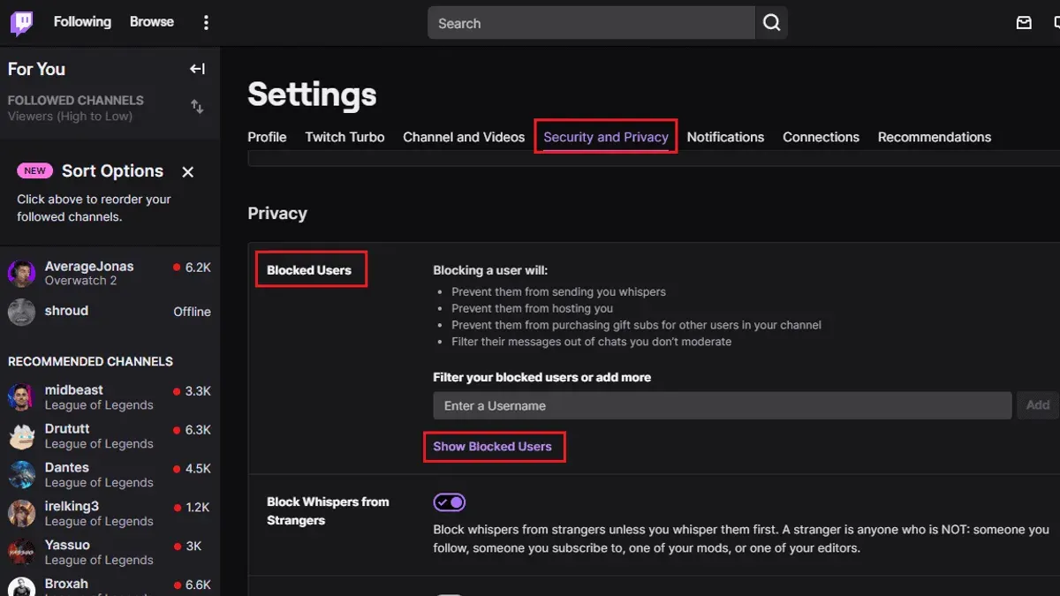Open the inbox notifications icon
The width and height of the screenshot is (1060, 596).
1024,23
